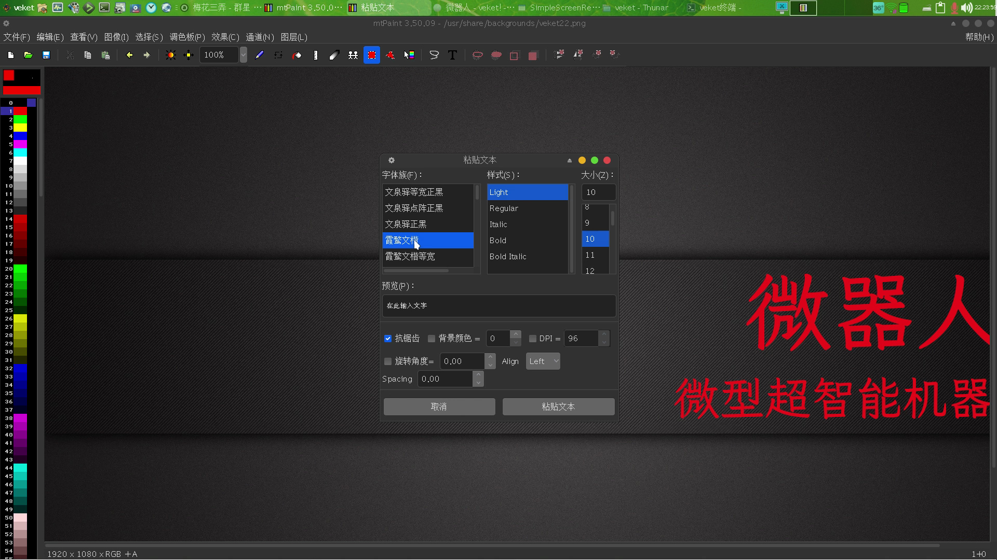
Task: Select the flood fill tool
Action: click(297, 55)
